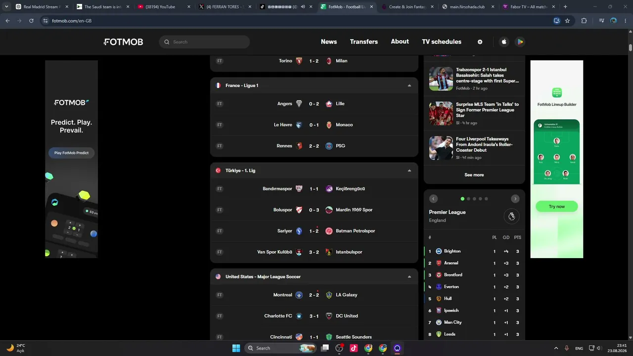Click the Everton crest in standings

439,287
